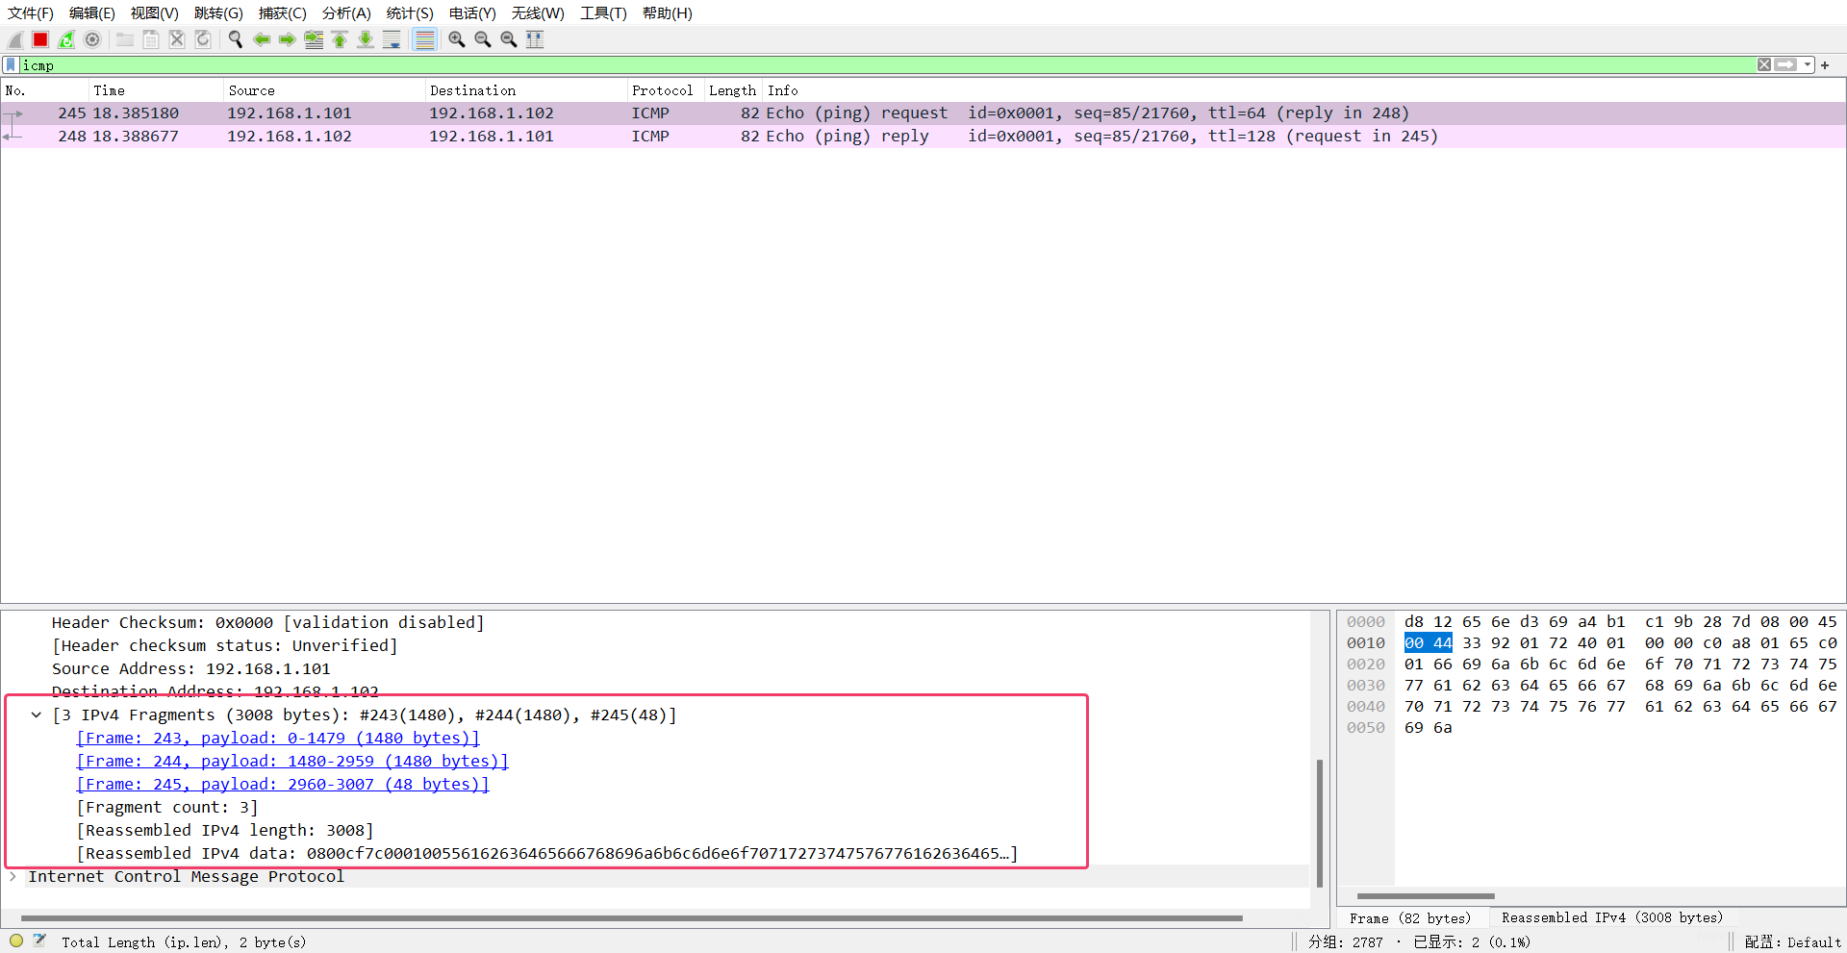The image size is (1847, 953).
Task: Reset text zoom to normal size
Action: [509, 39]
